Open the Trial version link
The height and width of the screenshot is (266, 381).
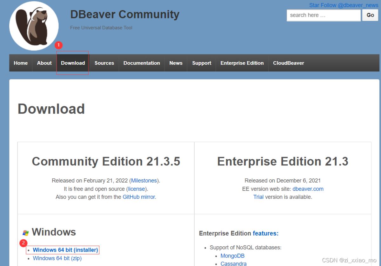(x=258, y=197)
